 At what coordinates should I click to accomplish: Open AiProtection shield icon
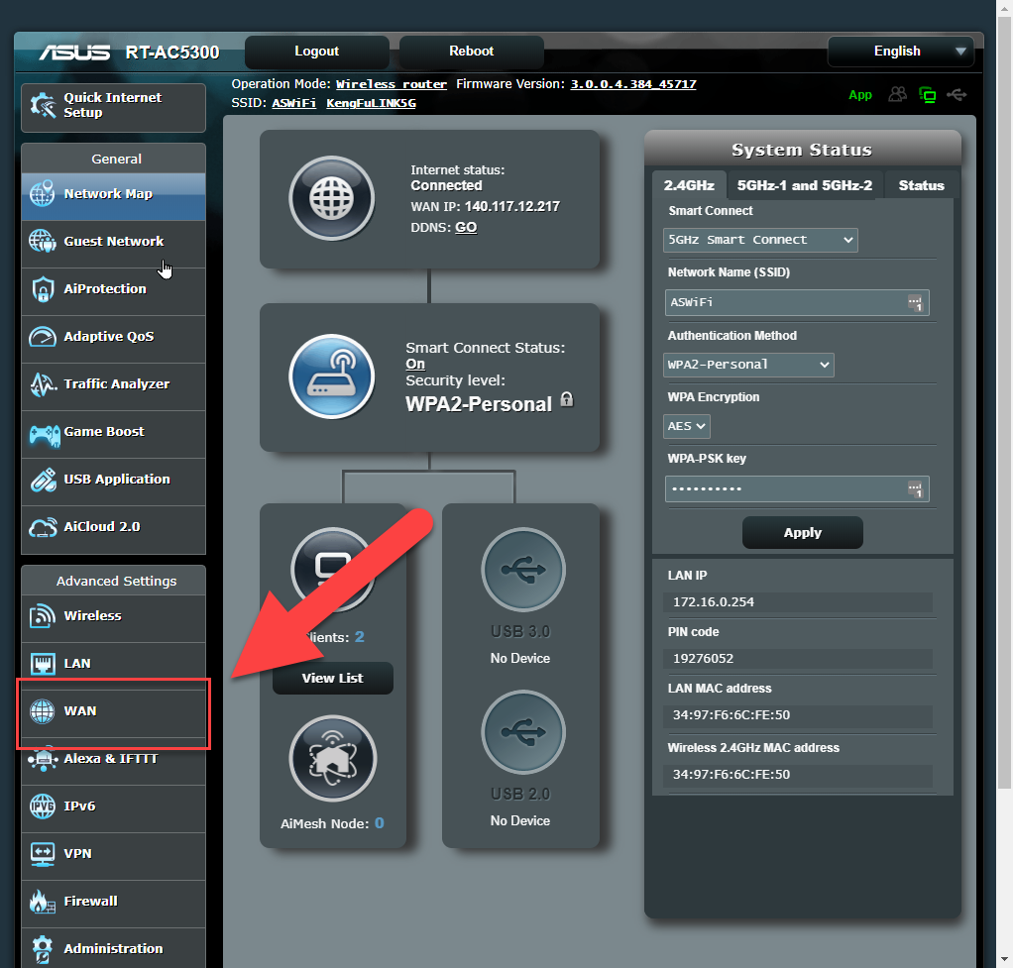pyautogui.click(x=43, y=289)
